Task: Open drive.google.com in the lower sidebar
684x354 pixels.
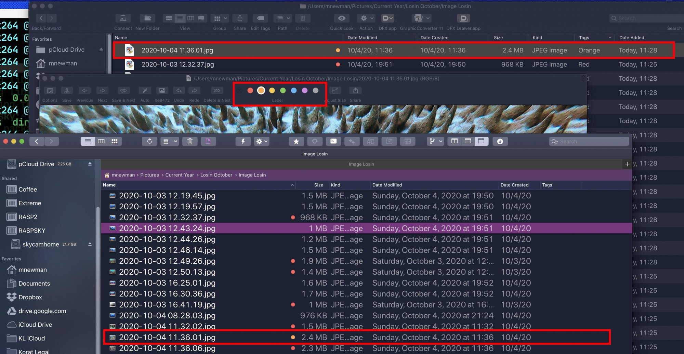Action: [42, 311]
